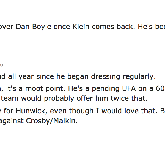Click the words "offer him" in the reply
This screenshot has height=150, width=165.
click(91, 99)
